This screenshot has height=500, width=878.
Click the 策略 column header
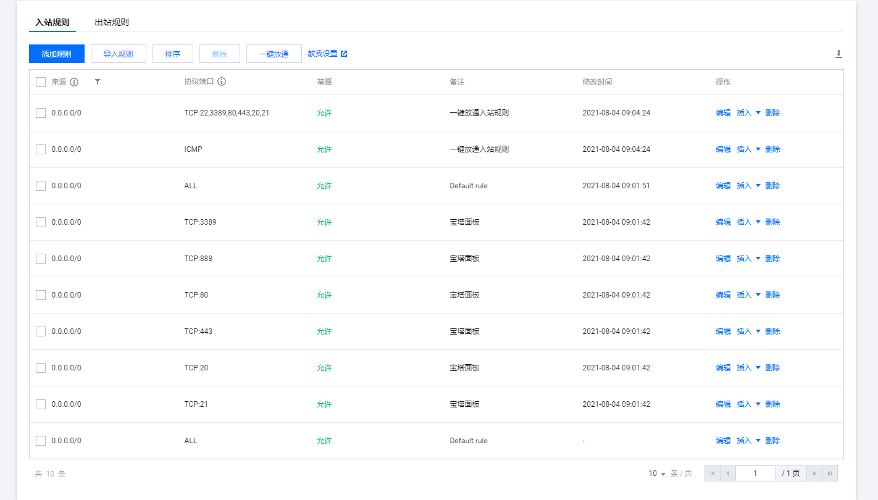tap(324, 82)
